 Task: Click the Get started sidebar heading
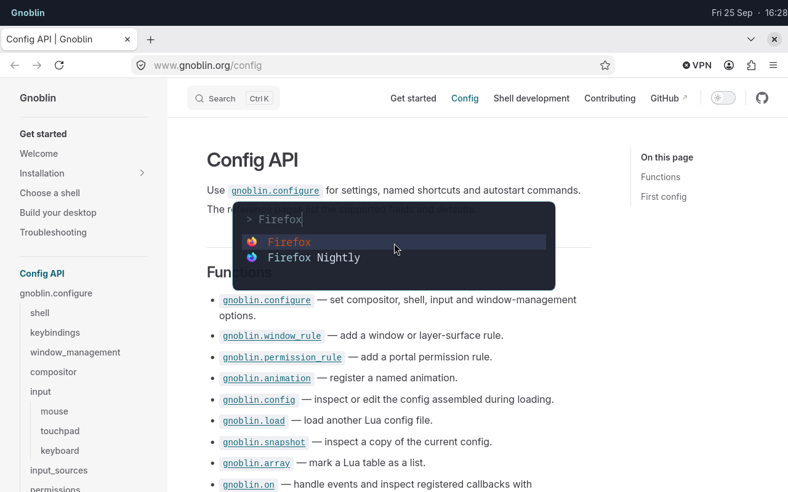(x=43, y=134)
